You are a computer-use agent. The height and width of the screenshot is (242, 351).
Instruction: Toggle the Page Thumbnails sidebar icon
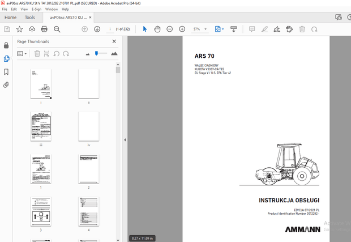pyautogui.click(x=6, y=59)
